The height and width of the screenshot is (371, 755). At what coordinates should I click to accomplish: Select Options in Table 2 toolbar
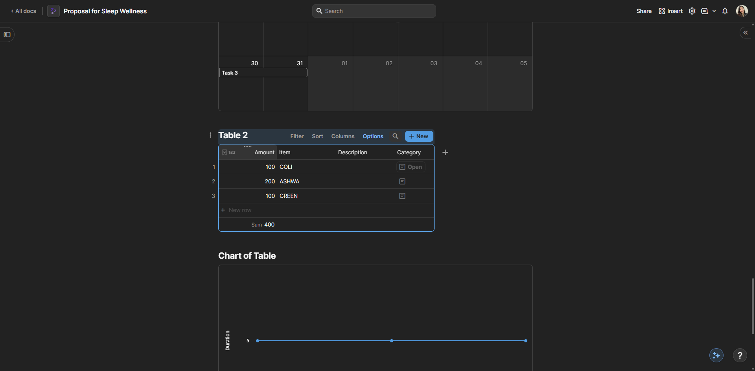click(x=373, y=136)
